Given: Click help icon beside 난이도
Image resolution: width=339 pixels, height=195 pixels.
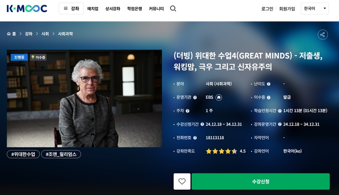Looking at the screenshot, I should (269, 84).
